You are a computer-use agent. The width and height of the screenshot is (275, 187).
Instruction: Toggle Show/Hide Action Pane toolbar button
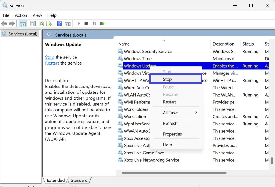point(68,24)
